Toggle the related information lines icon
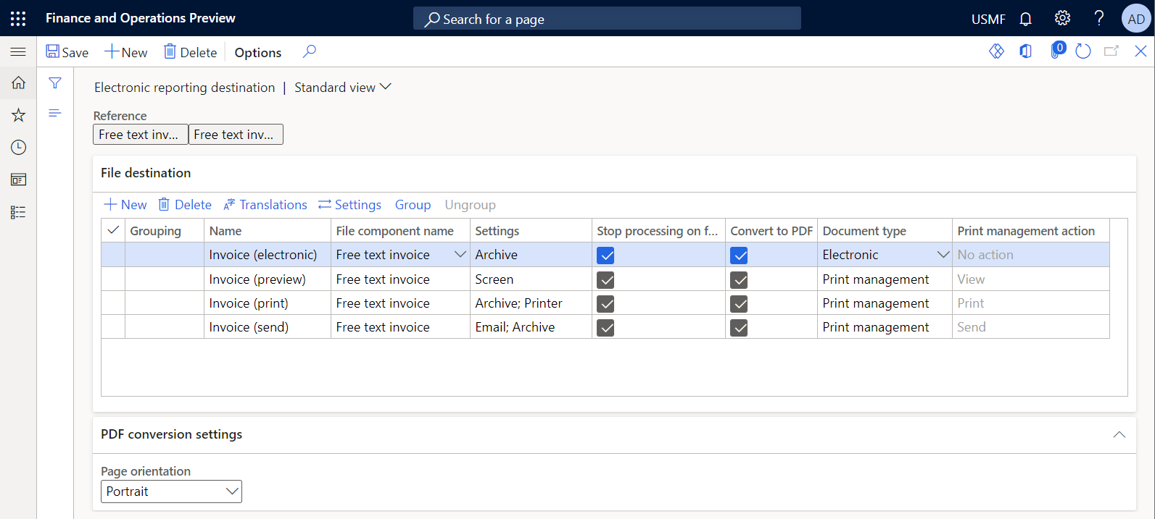The width and height of the screenshot is (1155, 519). 55,113
